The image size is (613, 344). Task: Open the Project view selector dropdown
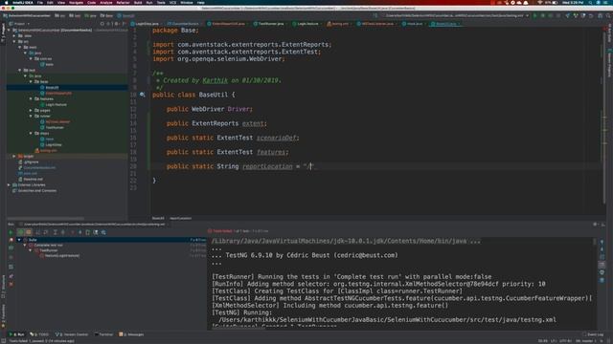pyautogui.click(x=19, y=24)
